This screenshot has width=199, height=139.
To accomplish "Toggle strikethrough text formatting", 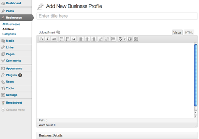I will (x=54, y=39).
